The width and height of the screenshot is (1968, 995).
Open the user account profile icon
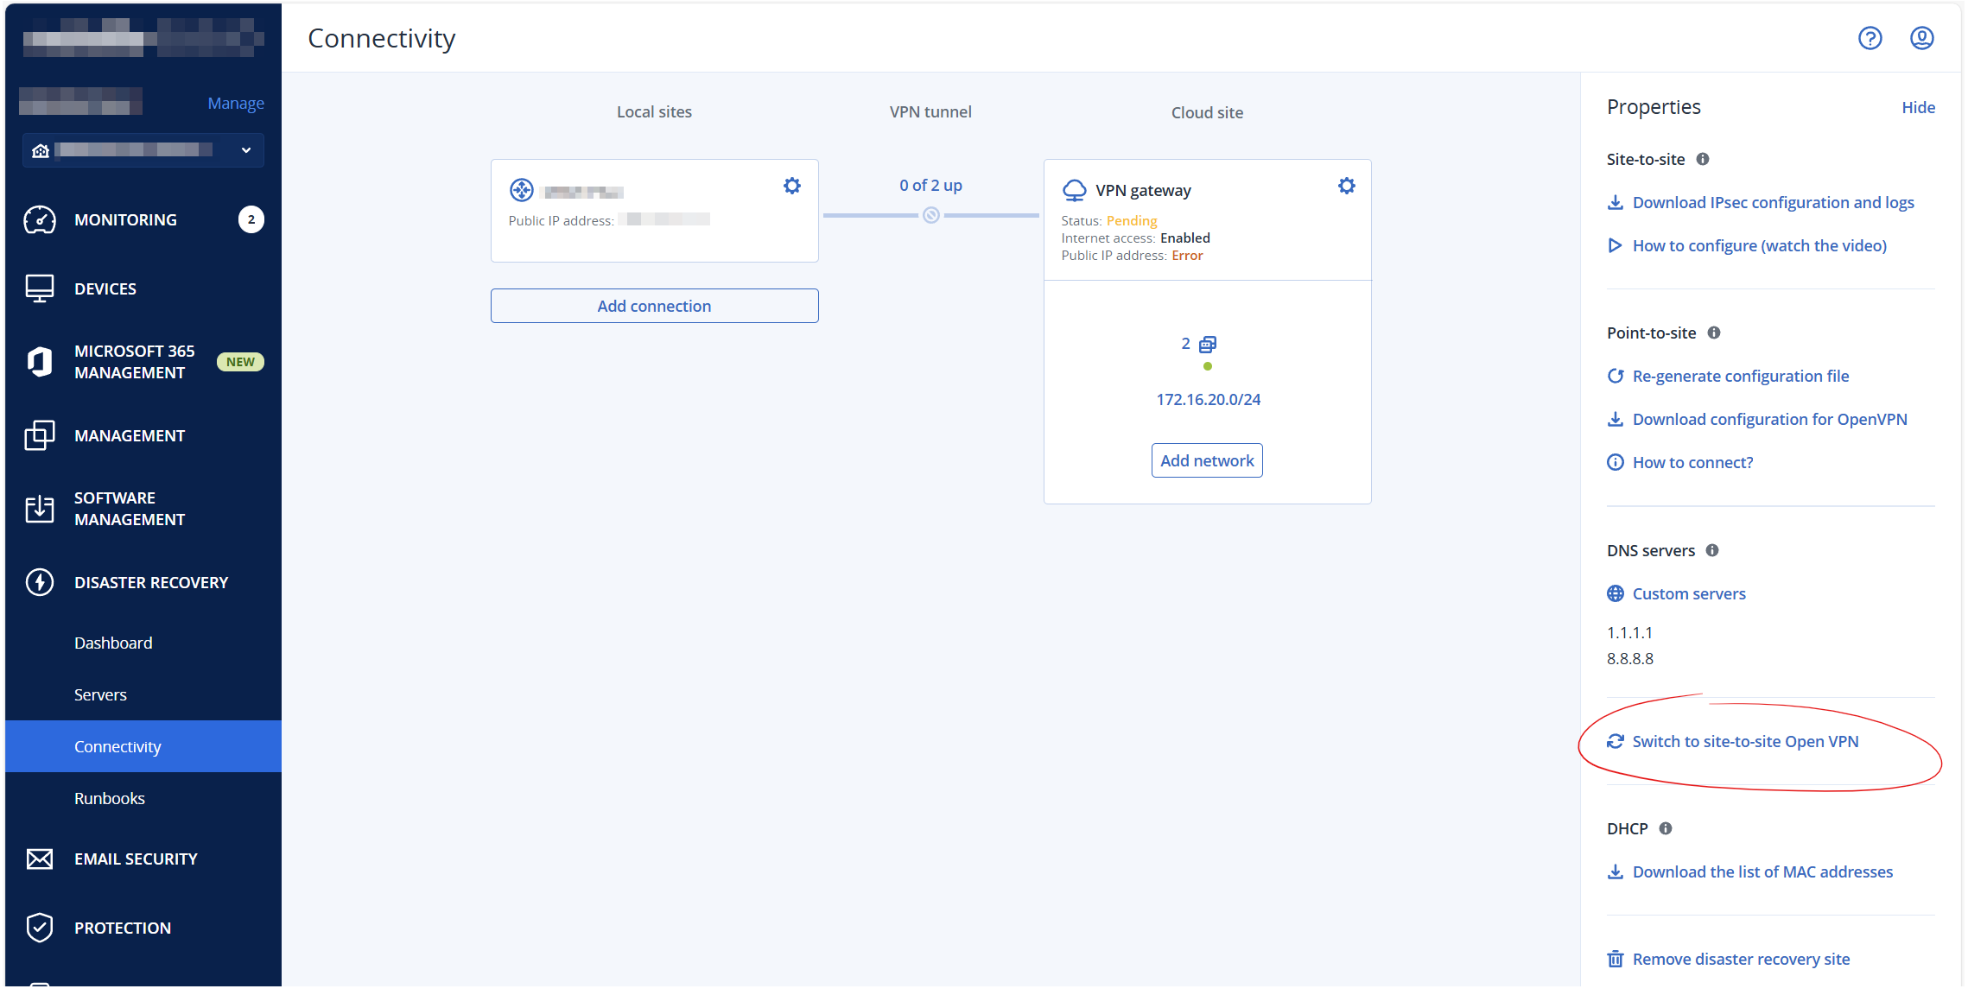pyautogui.click(x=1921, y=38)
